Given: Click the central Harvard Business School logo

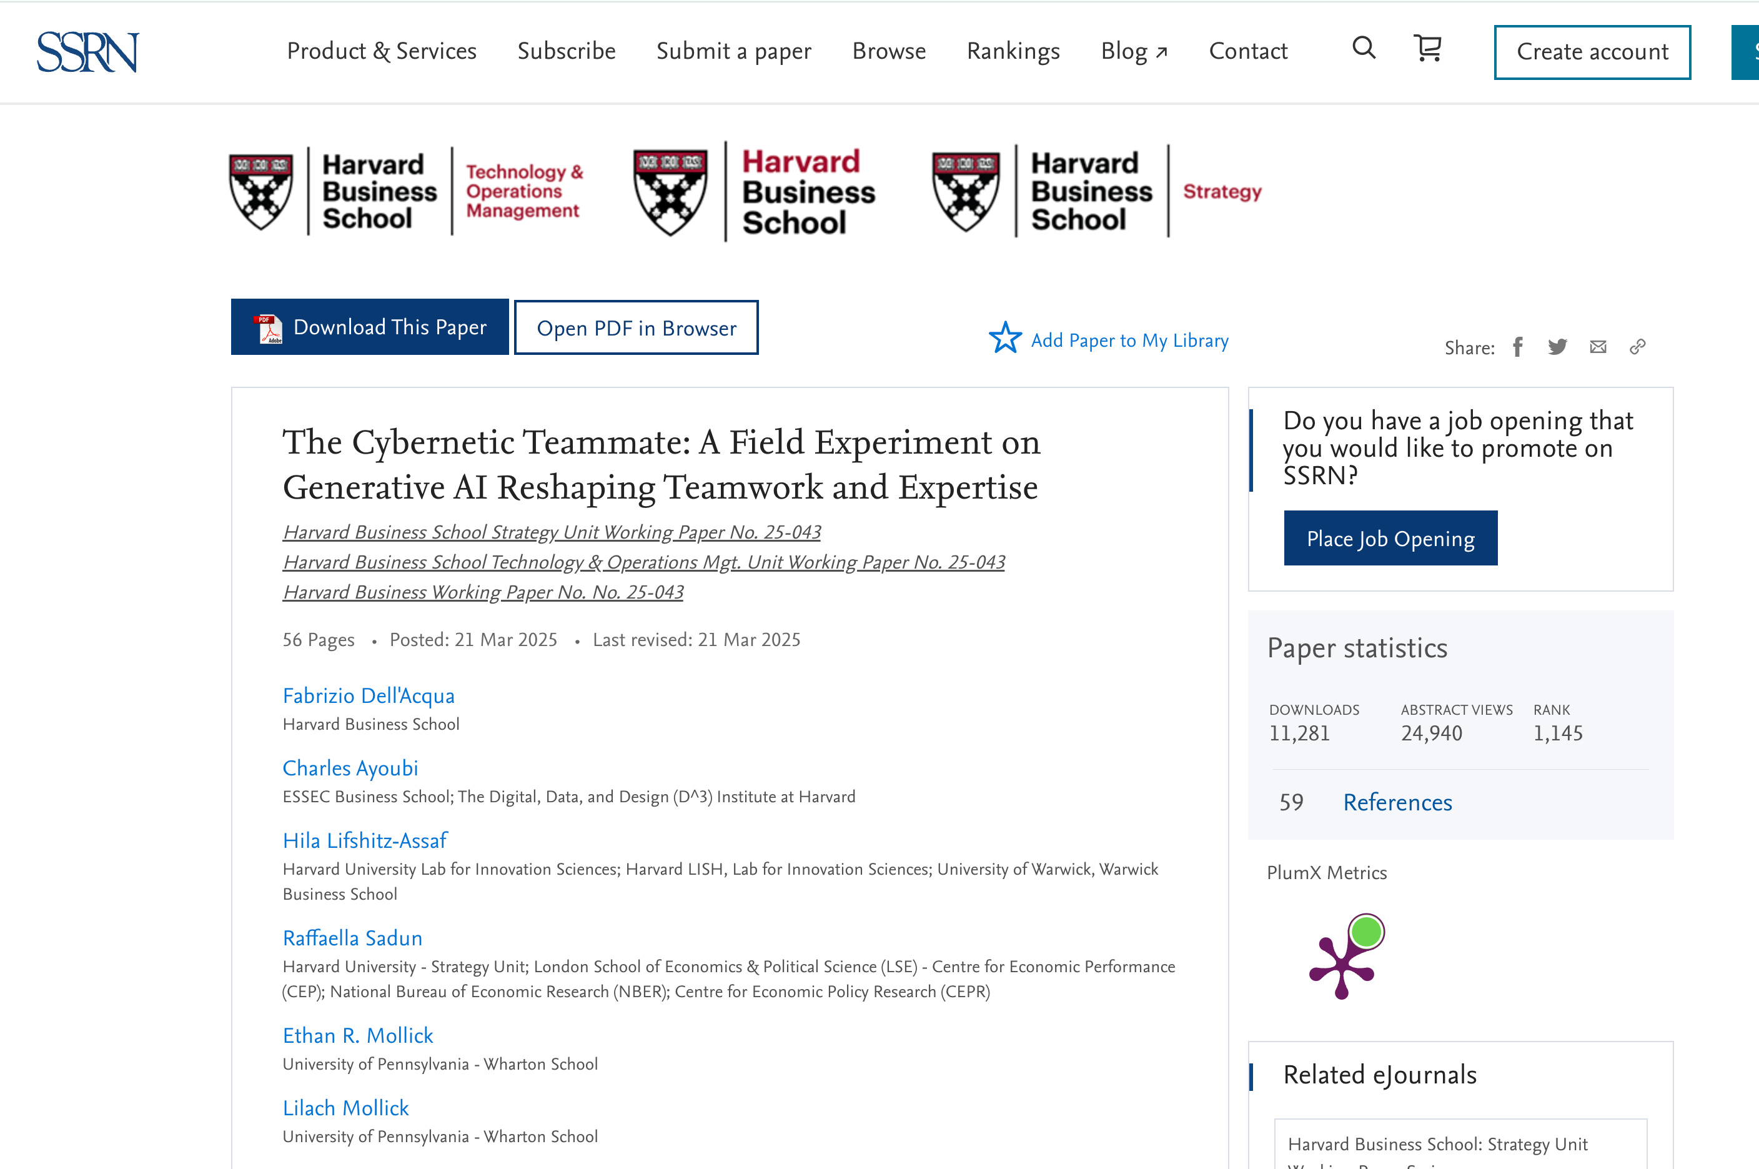Looking at the screenshot, I should pyautogui.click(x=755, y=192).
